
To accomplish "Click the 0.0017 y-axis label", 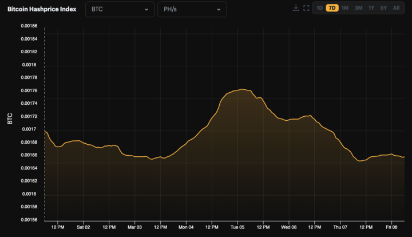I will [x=29, y=129].
